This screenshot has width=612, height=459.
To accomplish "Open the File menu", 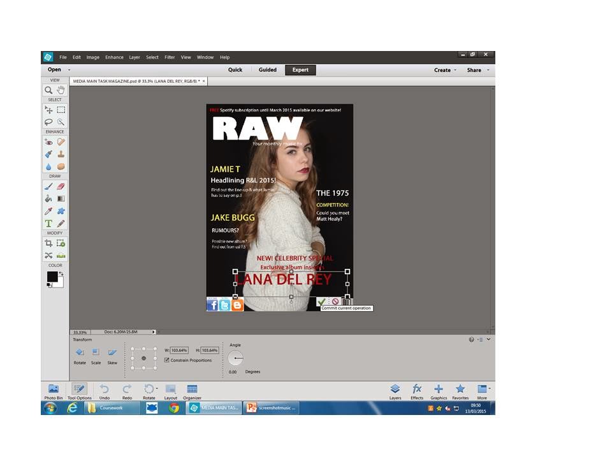I will pos(63,57).
